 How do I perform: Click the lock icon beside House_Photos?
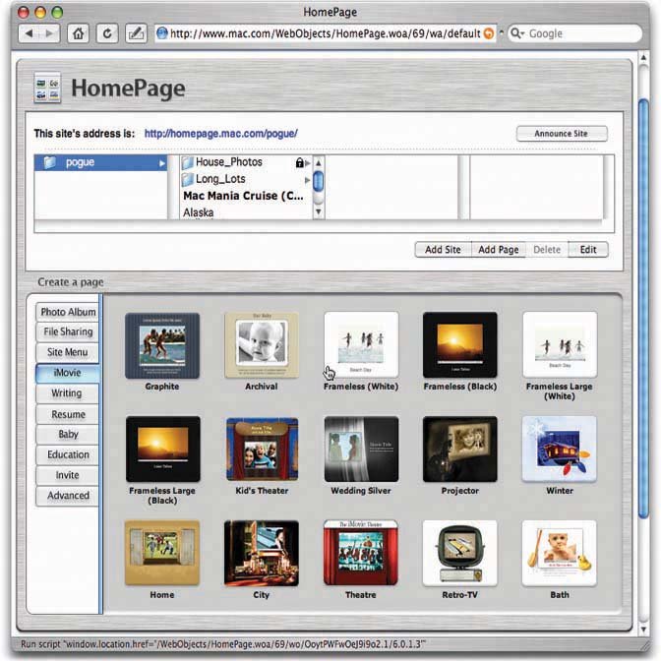tap(299, 162)
